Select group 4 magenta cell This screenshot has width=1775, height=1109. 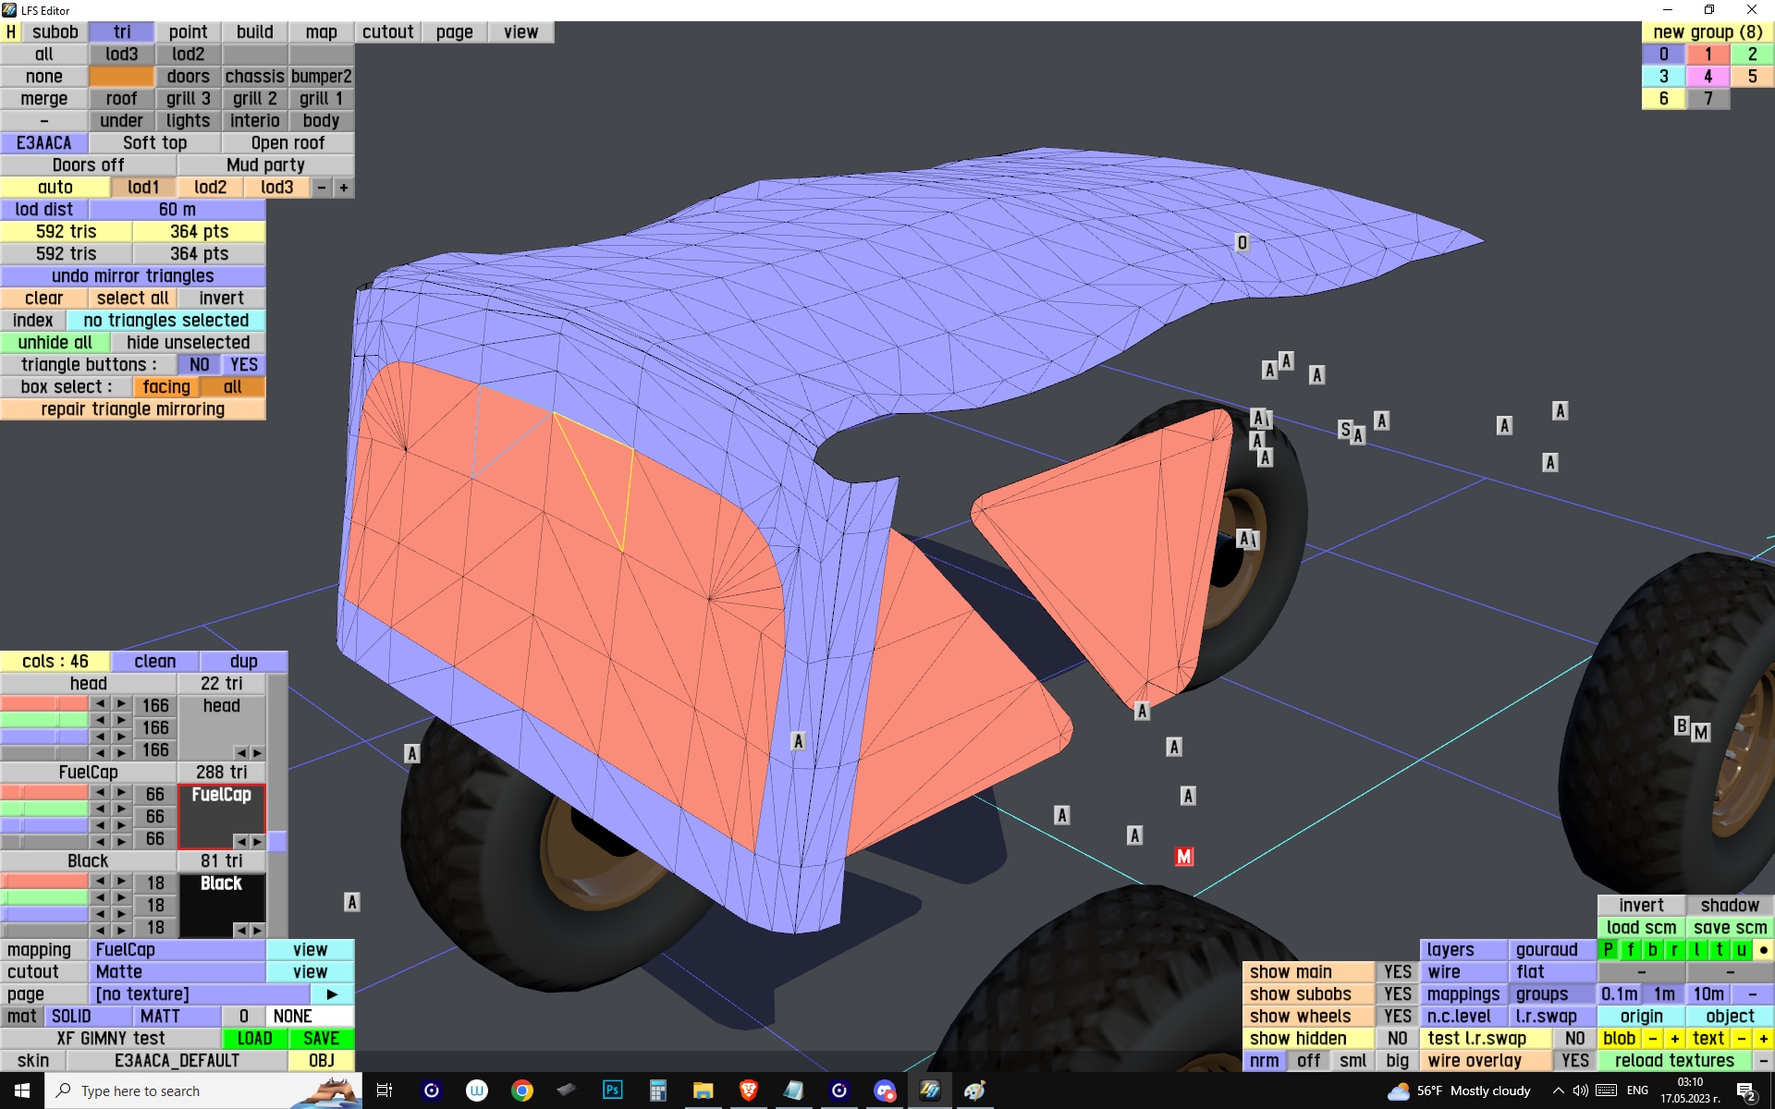pos(1708,77)
